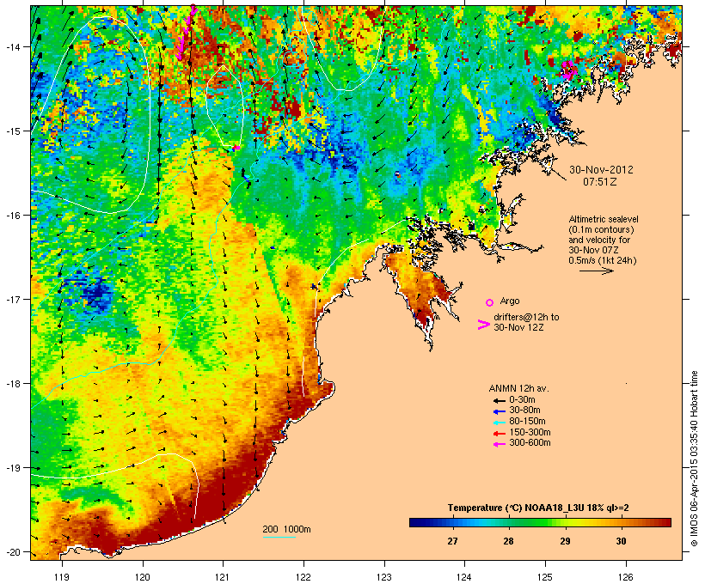The image size is (705, 584).
Task: Click the 28 colorbar tick label
Action: 508,541
